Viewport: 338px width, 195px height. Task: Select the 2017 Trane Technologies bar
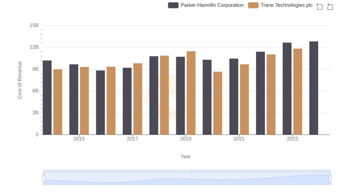138,99
